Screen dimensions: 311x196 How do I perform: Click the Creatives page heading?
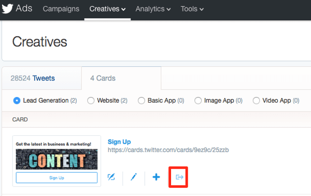coord(40,41)
